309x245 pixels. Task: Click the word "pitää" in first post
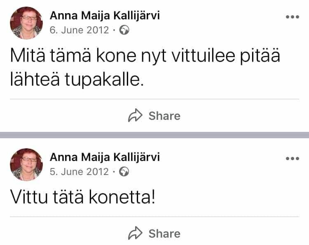259,56
